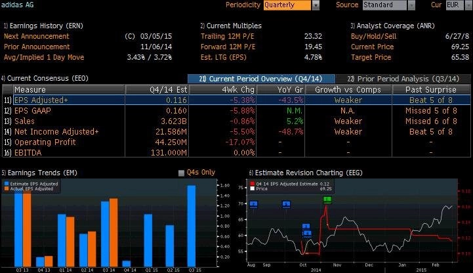Click Forward 12M P/E value 19.45
This screenshot has width=473, height=273.
(313, 47)
